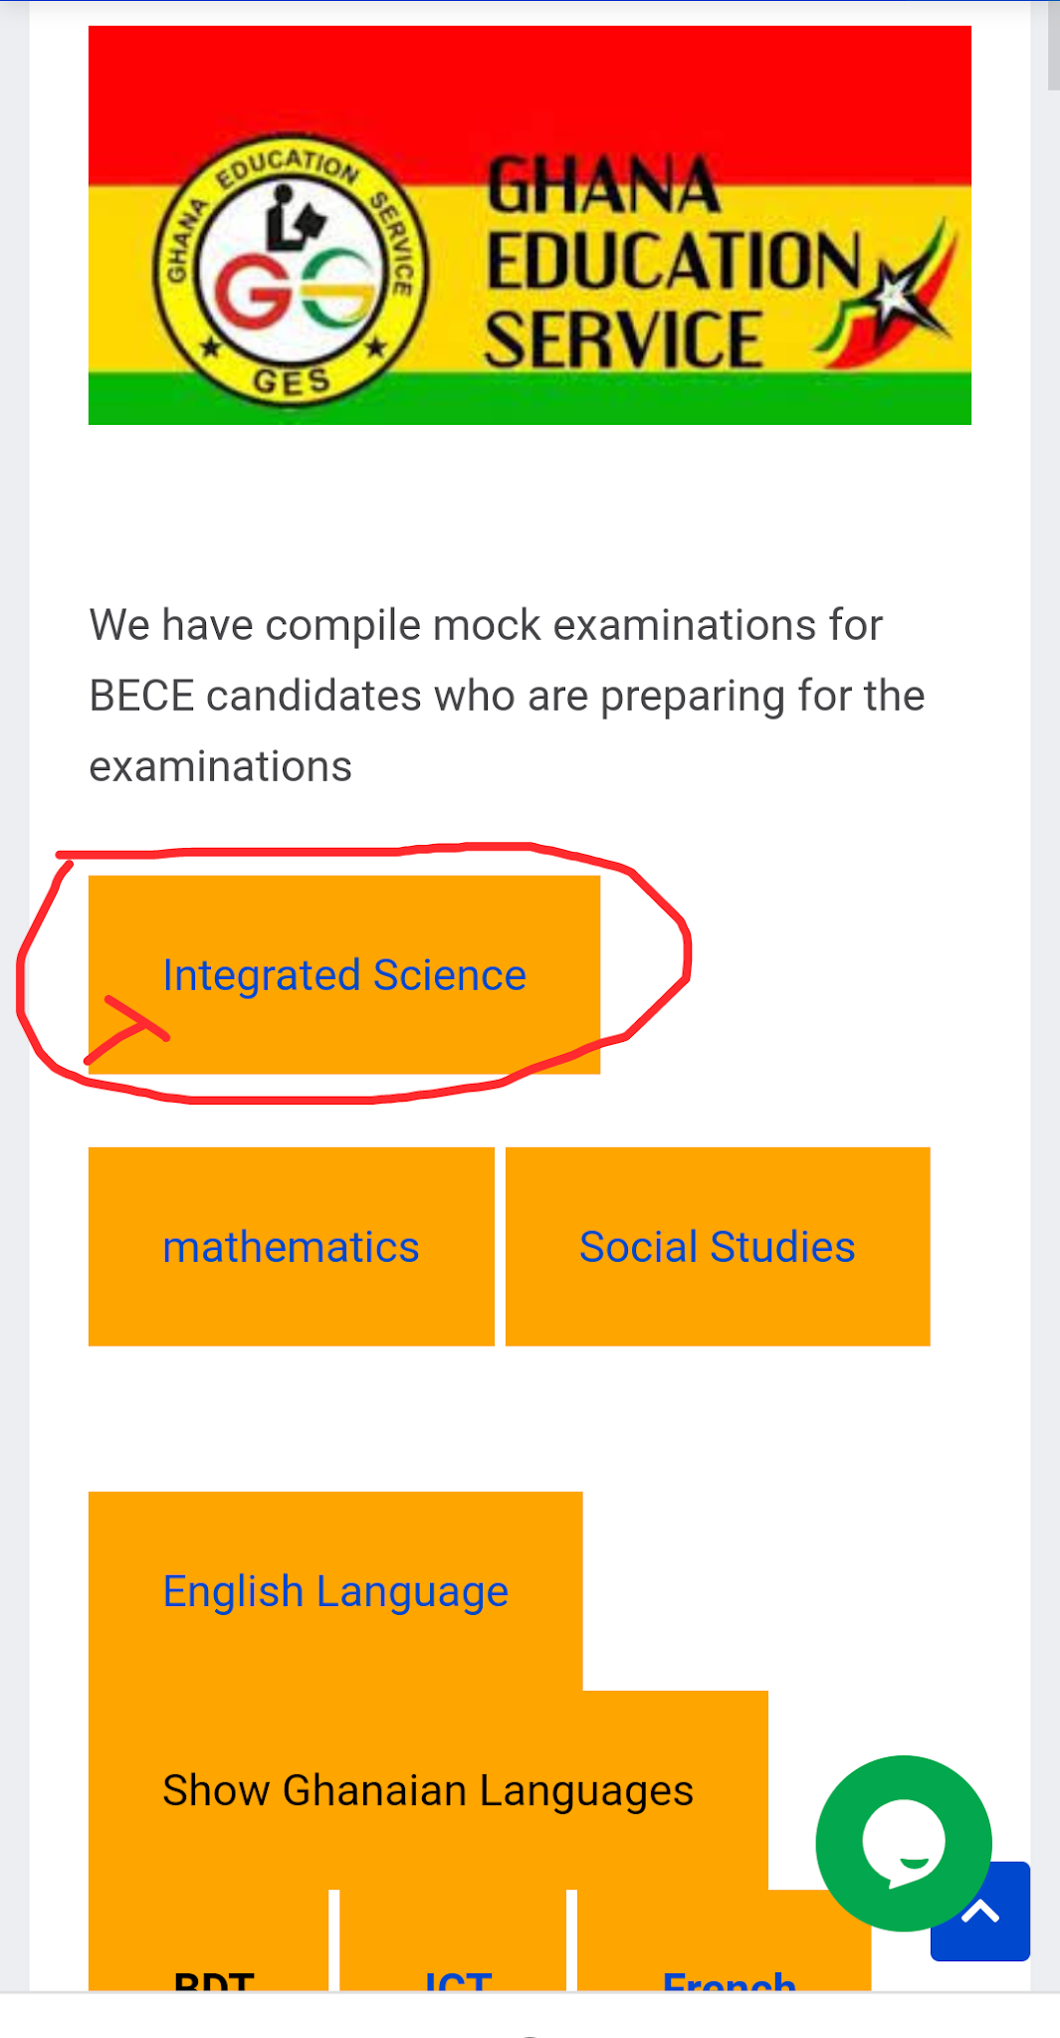Click the red hand-drawn arrow mark
The width and height of the screenshot is (1060, 2038).
tap(129, 1028)
